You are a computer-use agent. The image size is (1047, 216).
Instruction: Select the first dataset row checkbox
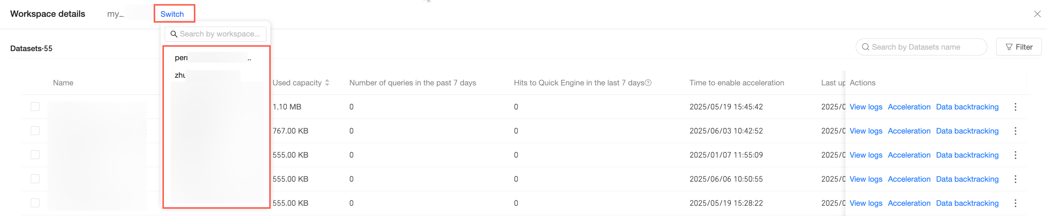pos(35,107)
